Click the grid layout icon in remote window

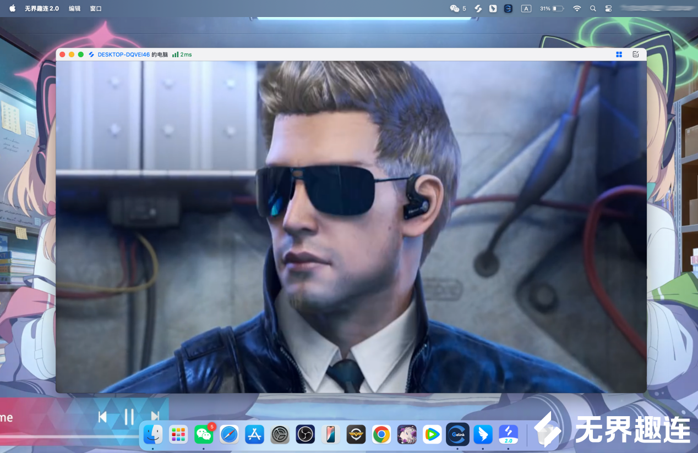pos(619,54)
